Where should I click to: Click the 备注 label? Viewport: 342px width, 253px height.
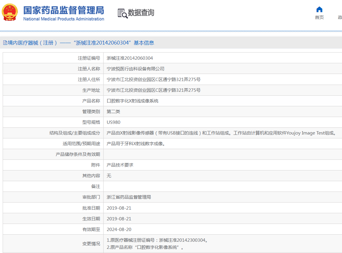(96, 186)
